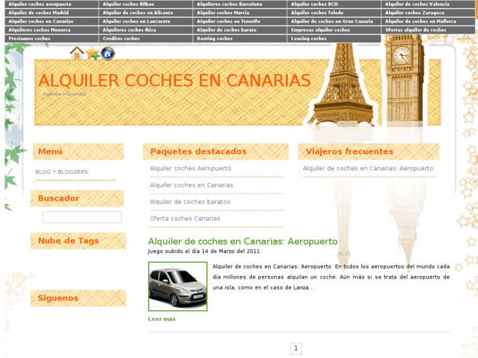This screenshot has height=358, width=478.
Task: Click the blue round homepage icon
Action: pyautogui.click(x=108, y=53)
